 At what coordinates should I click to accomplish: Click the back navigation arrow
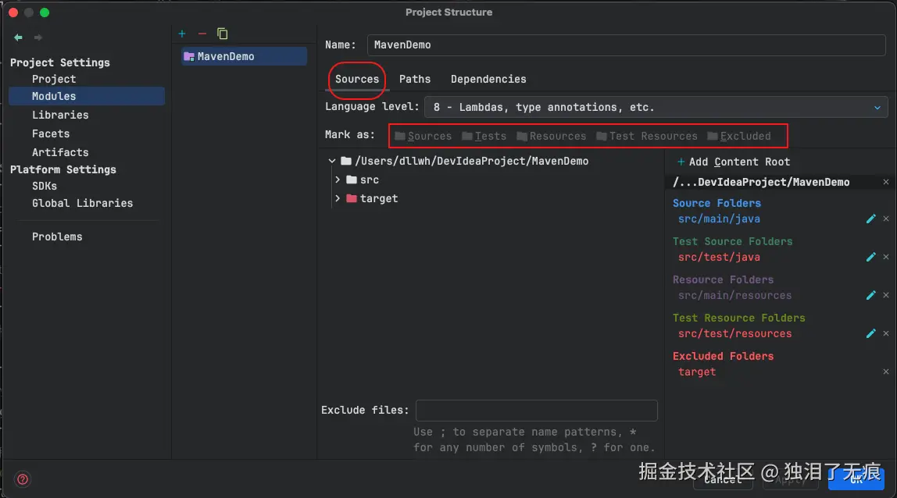(18, 37)
